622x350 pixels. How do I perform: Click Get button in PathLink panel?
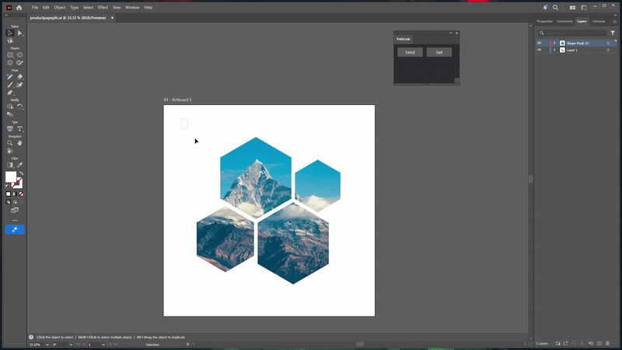coord(439,52)
